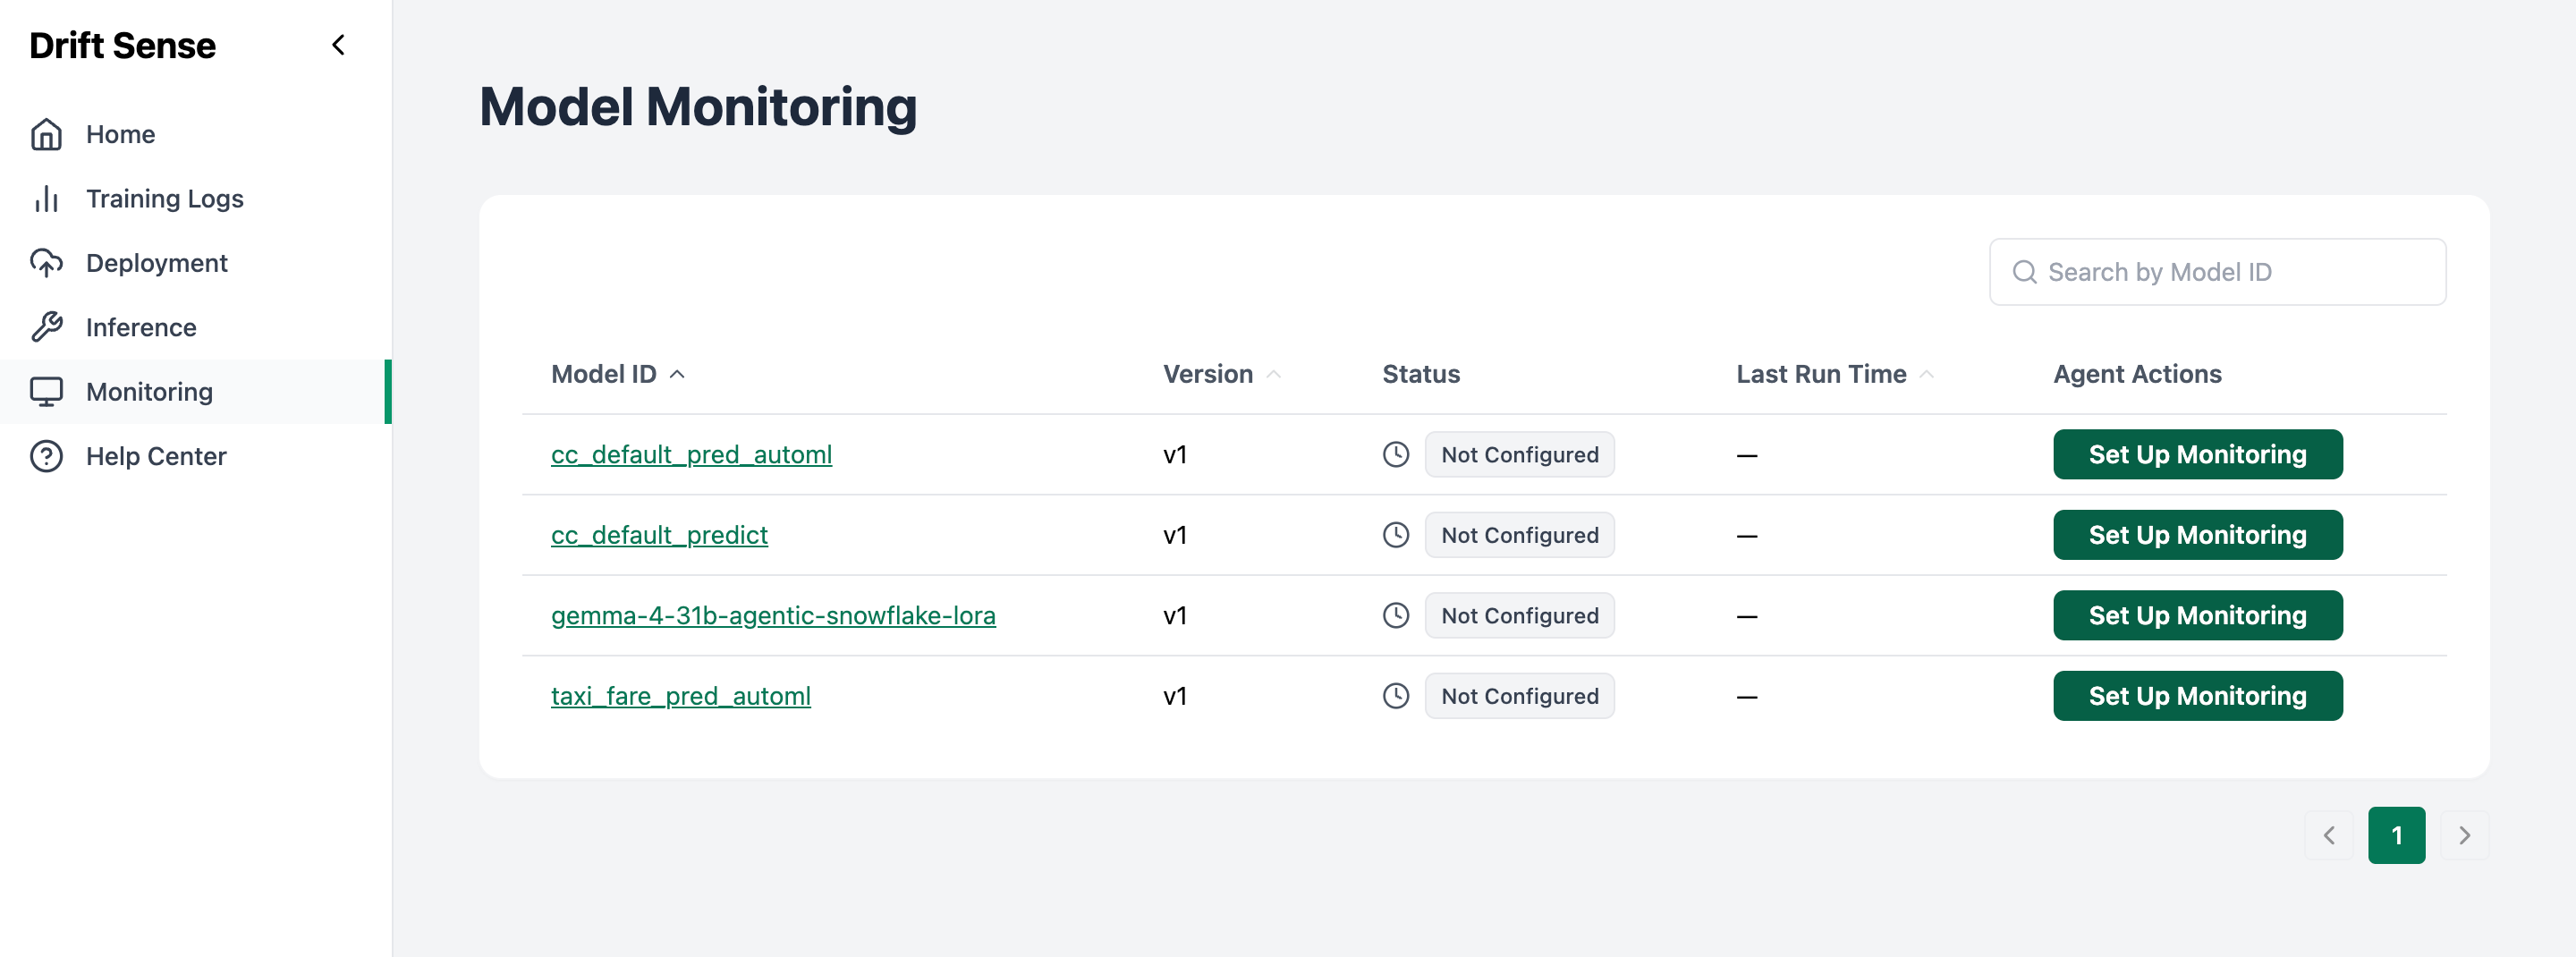
Task: Click clock icon in taxi_fare_pred_automl row
Action: (1395, 695)
